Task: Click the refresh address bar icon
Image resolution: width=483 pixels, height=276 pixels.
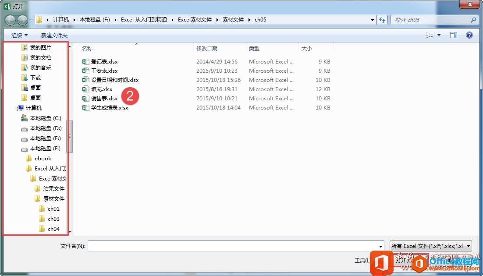Action: (x=382, y=20)
